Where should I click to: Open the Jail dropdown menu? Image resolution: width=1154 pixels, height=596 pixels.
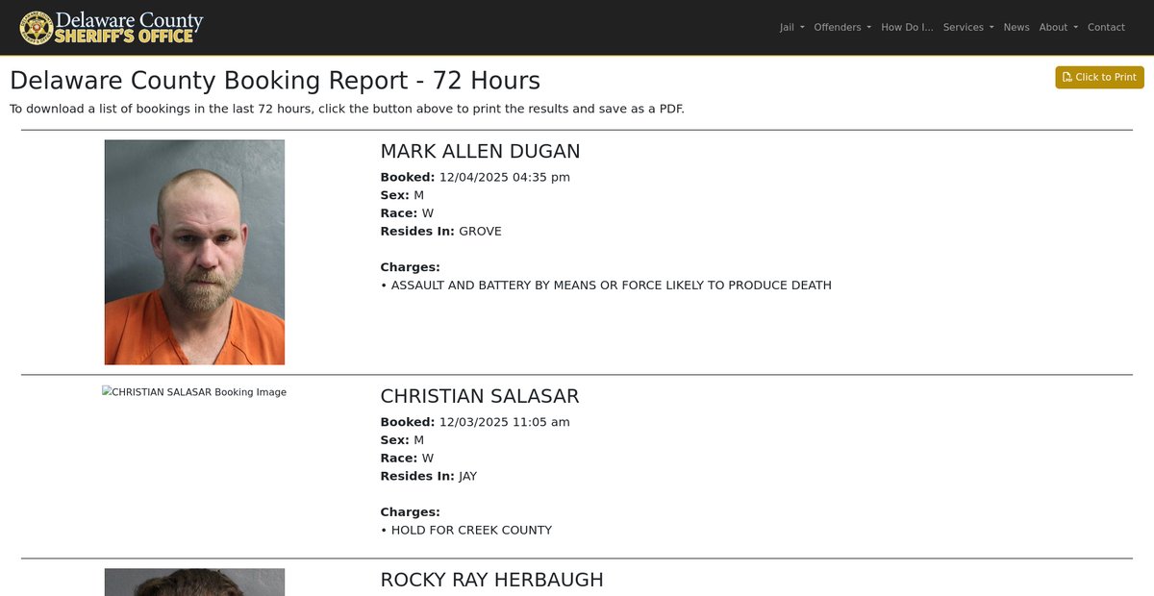(x=791, y=27)
